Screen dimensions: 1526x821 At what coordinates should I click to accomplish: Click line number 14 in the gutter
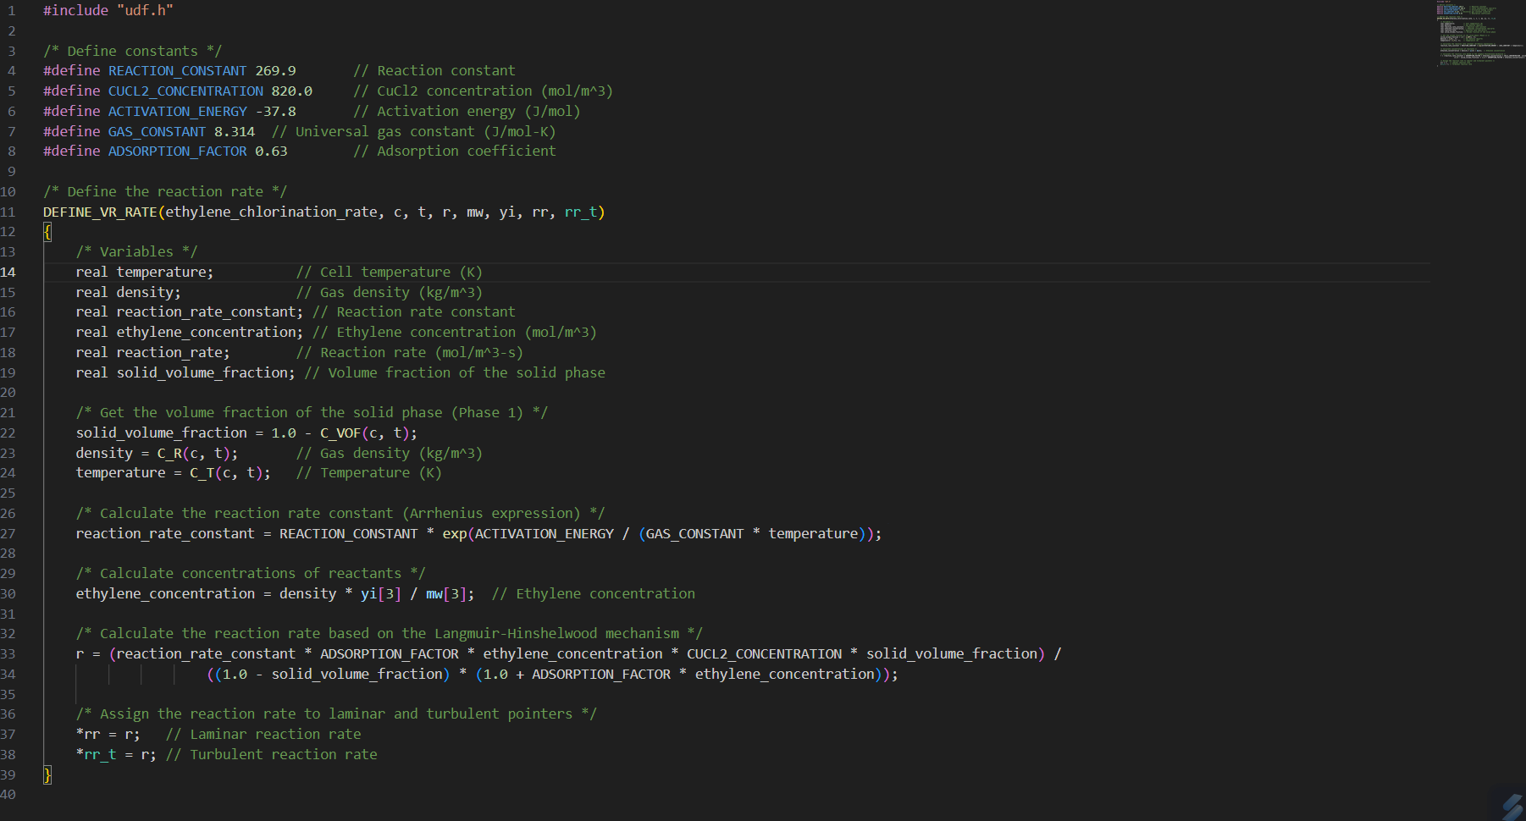(8, 272)
